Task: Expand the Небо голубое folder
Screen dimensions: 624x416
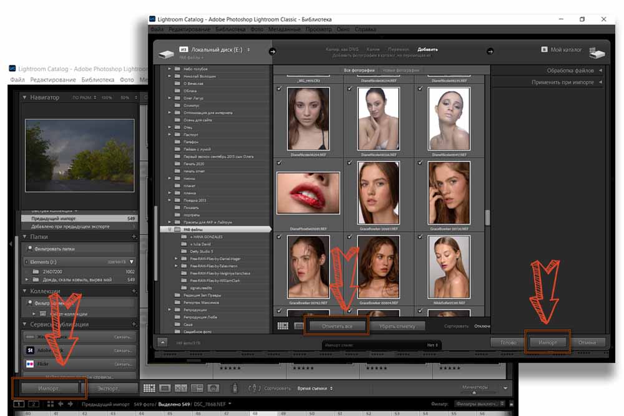Action: click(x=170, y=69)
